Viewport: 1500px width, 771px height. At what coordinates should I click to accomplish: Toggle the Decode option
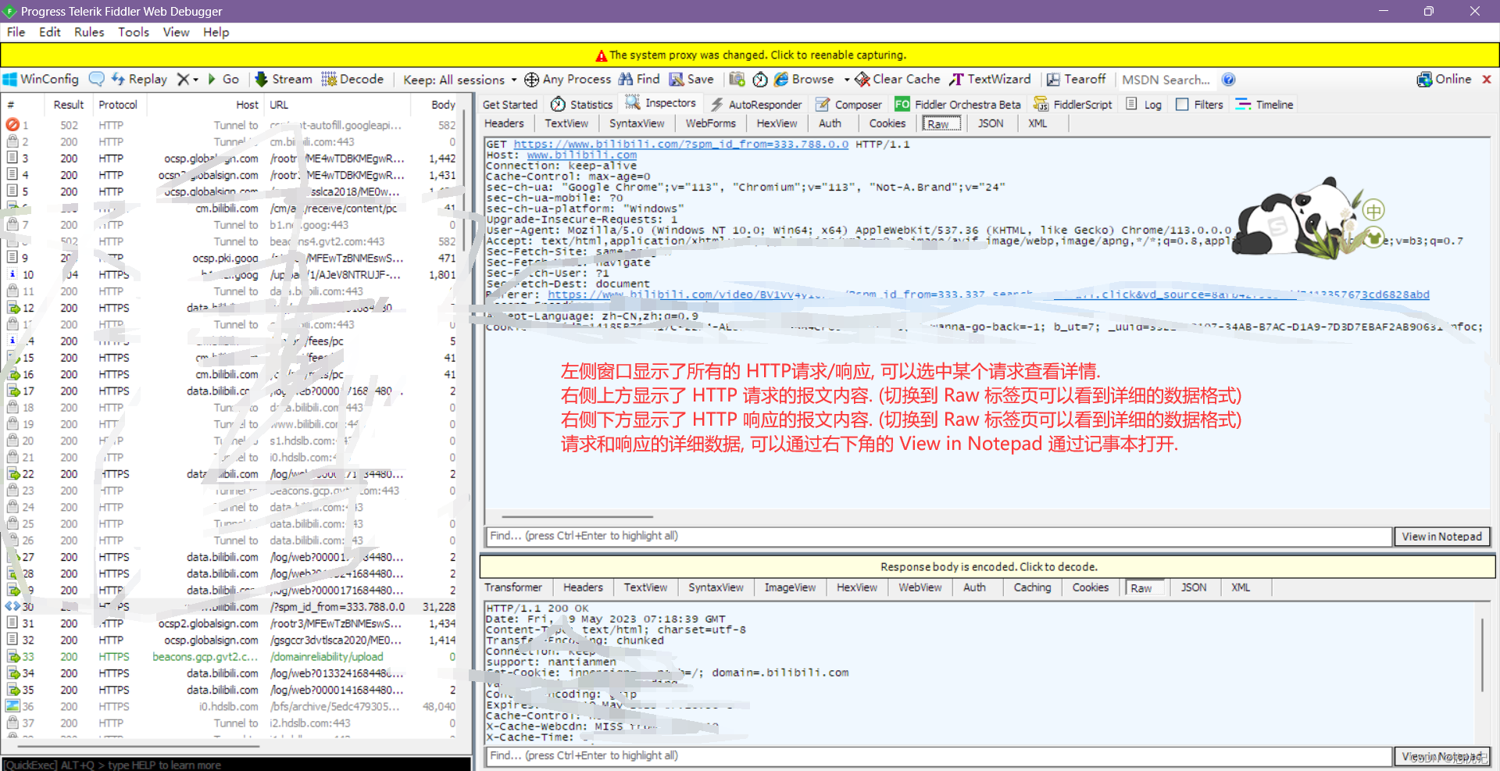coord(352,80)
